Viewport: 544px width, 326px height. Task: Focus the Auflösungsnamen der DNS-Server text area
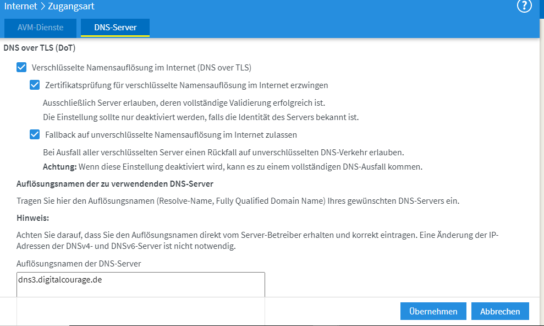point(140,298)
